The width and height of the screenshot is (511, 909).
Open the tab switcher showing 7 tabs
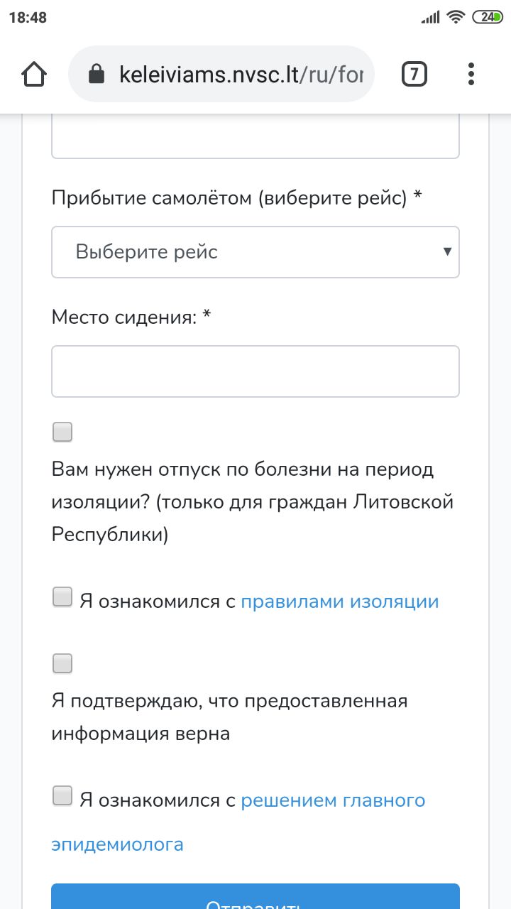[414, 74]
